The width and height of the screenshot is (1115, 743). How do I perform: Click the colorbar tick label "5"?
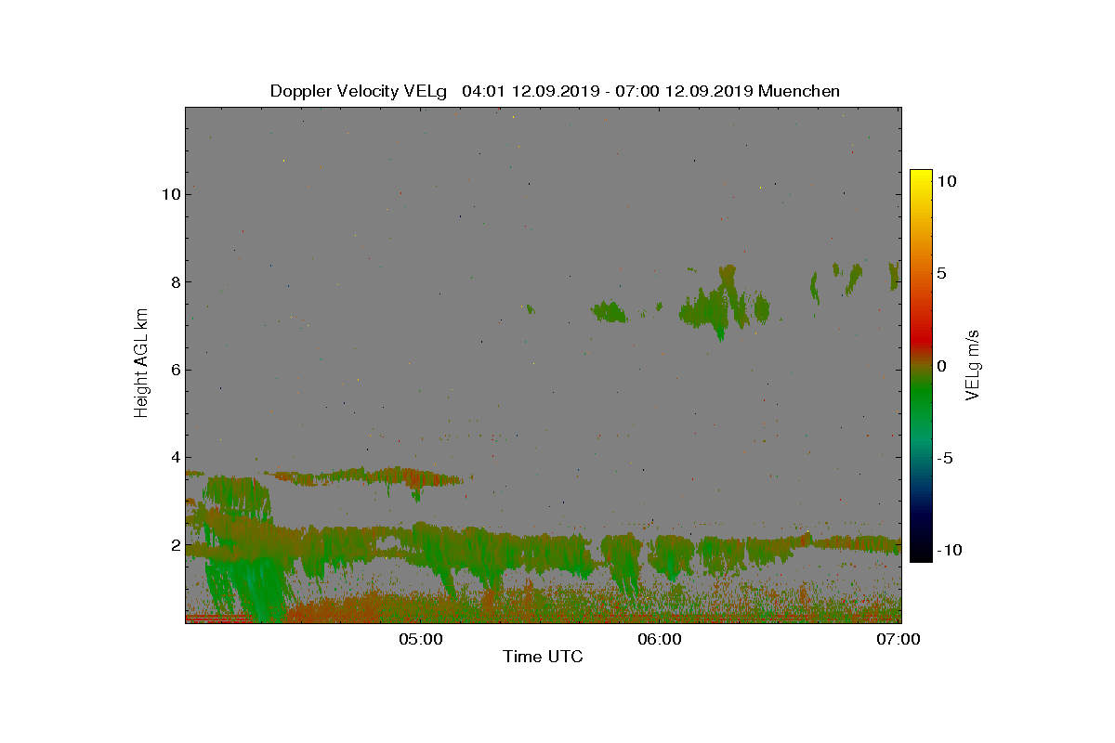pyautogui.click(x=941, y=273)
